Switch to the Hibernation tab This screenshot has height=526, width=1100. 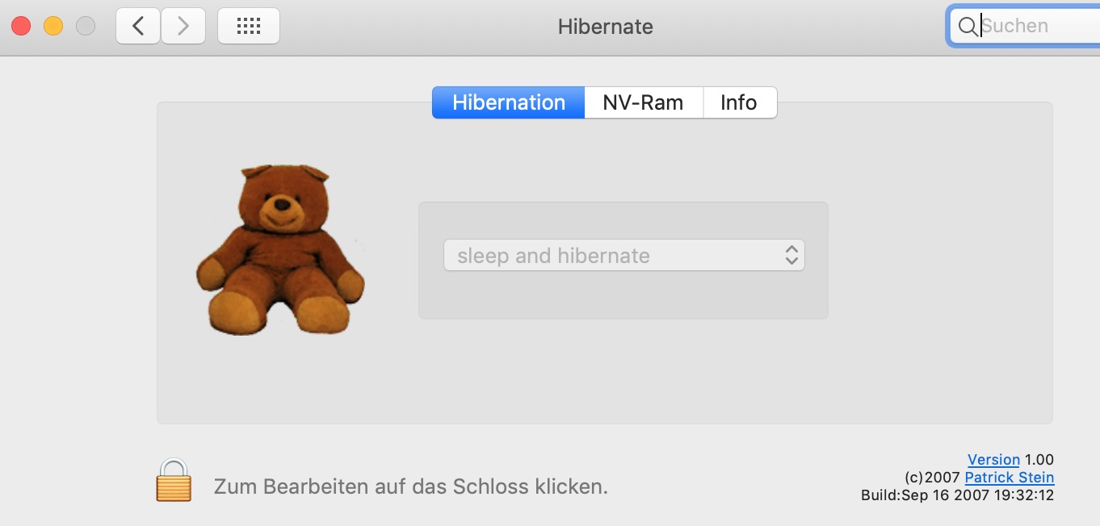coord(508,102)
